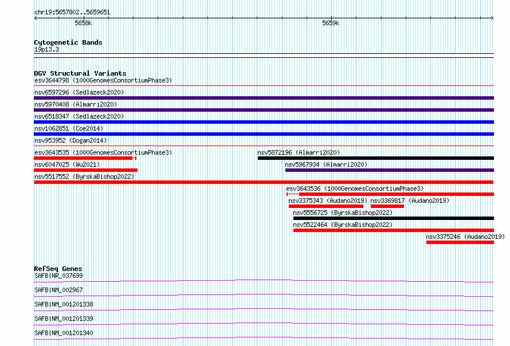
Task: Select the 19p13.3 band label
Action: coord(46,49)
